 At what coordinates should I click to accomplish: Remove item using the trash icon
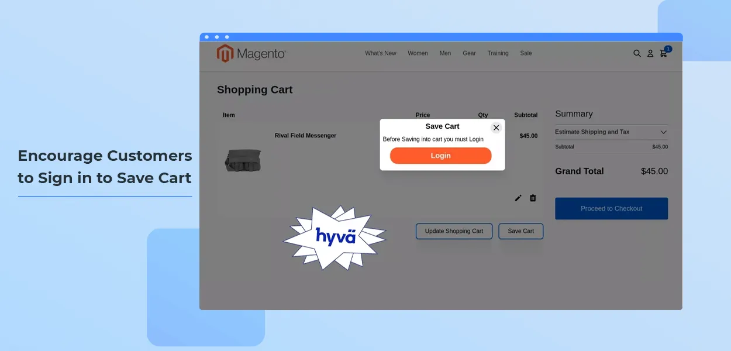click(533, 198)
